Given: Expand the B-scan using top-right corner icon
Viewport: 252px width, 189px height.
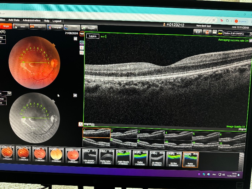Looking at the screenshot, I should pos(250,41).
